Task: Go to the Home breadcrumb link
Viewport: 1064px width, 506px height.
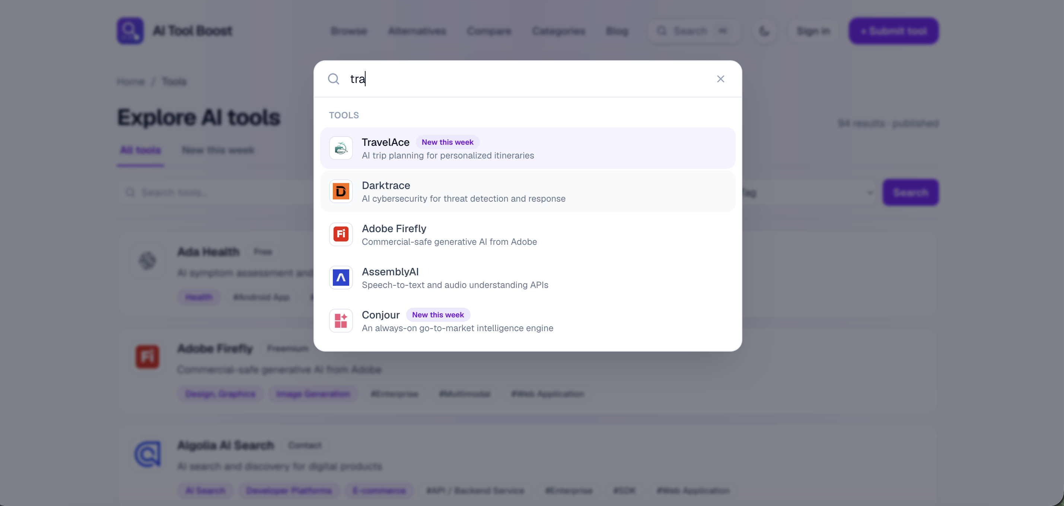Action: (x=131, y=82)
